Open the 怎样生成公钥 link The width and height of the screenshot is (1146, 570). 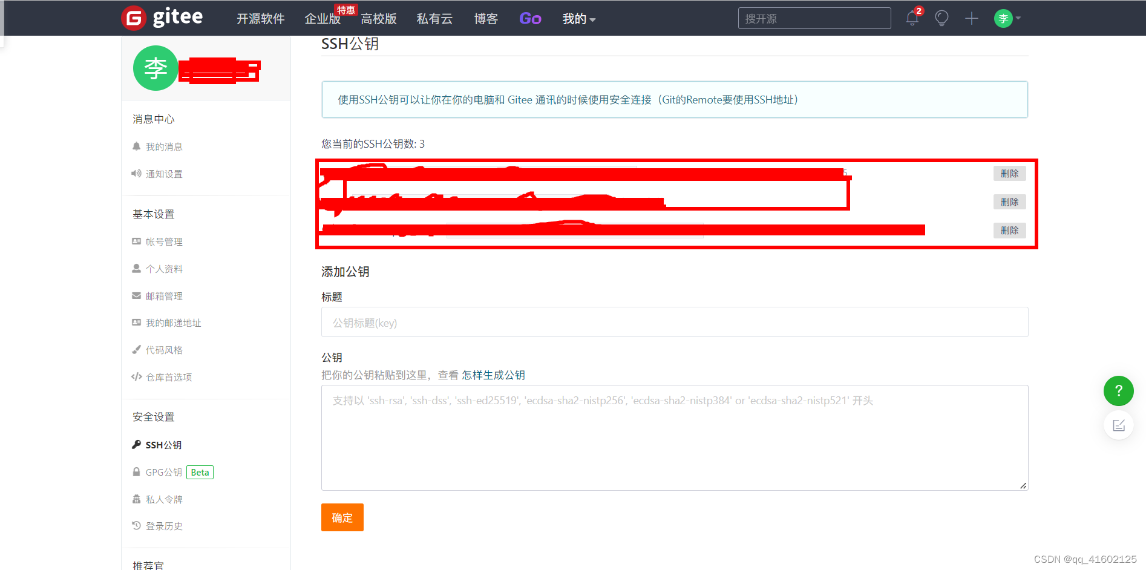click(493, 375)
